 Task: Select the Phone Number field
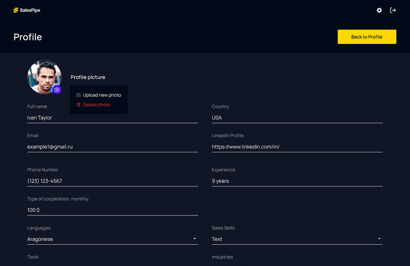112,181
